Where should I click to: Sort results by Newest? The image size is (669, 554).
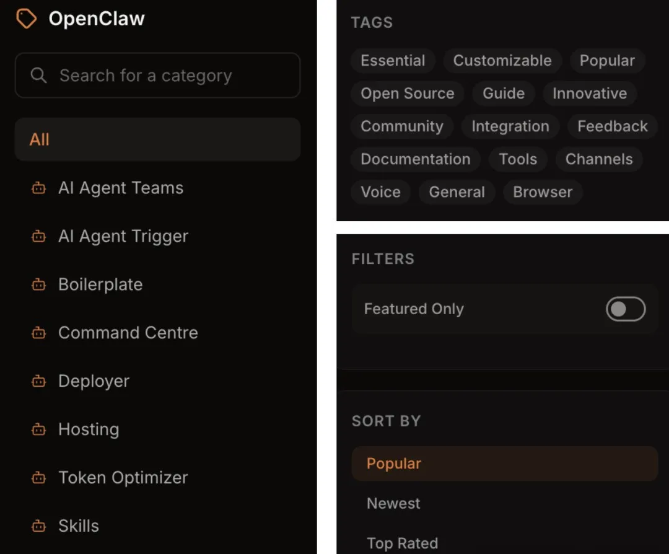393,503
